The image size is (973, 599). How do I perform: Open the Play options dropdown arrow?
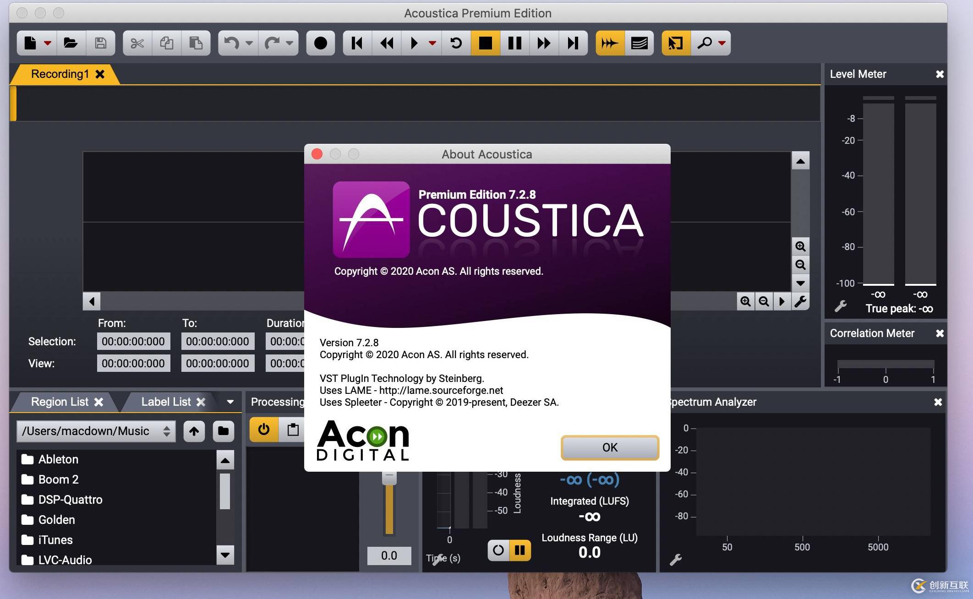(x=432, y=43)
